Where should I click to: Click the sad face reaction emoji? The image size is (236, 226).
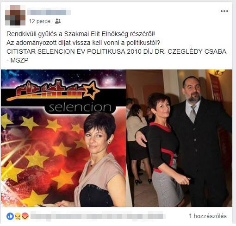(18, 216)
